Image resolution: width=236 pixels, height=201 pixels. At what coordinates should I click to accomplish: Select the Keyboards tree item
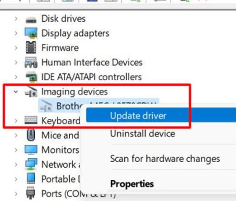(x=52, y=120)
